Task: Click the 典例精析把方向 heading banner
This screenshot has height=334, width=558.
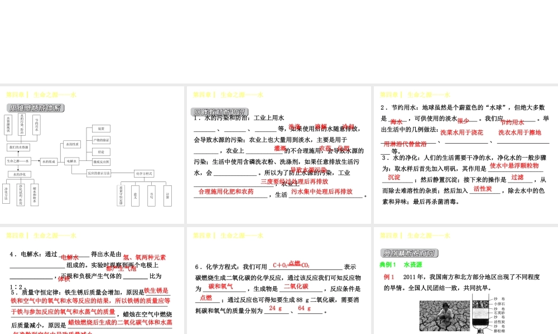Action: click(409, 253)
